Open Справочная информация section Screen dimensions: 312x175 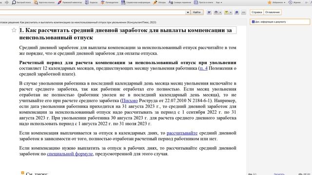[136, 2]
